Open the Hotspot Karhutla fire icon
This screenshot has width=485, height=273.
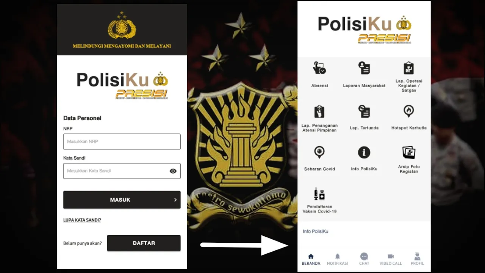pos(408,111)
